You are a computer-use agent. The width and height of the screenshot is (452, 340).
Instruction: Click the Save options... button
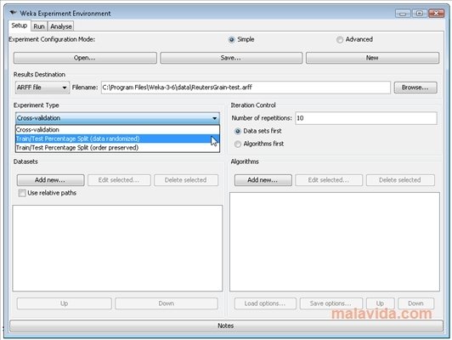[331, 303]
